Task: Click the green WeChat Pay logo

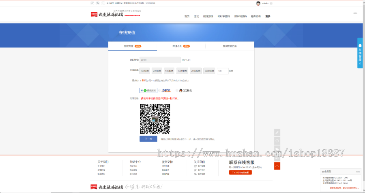Action: [x=145, y=91]
